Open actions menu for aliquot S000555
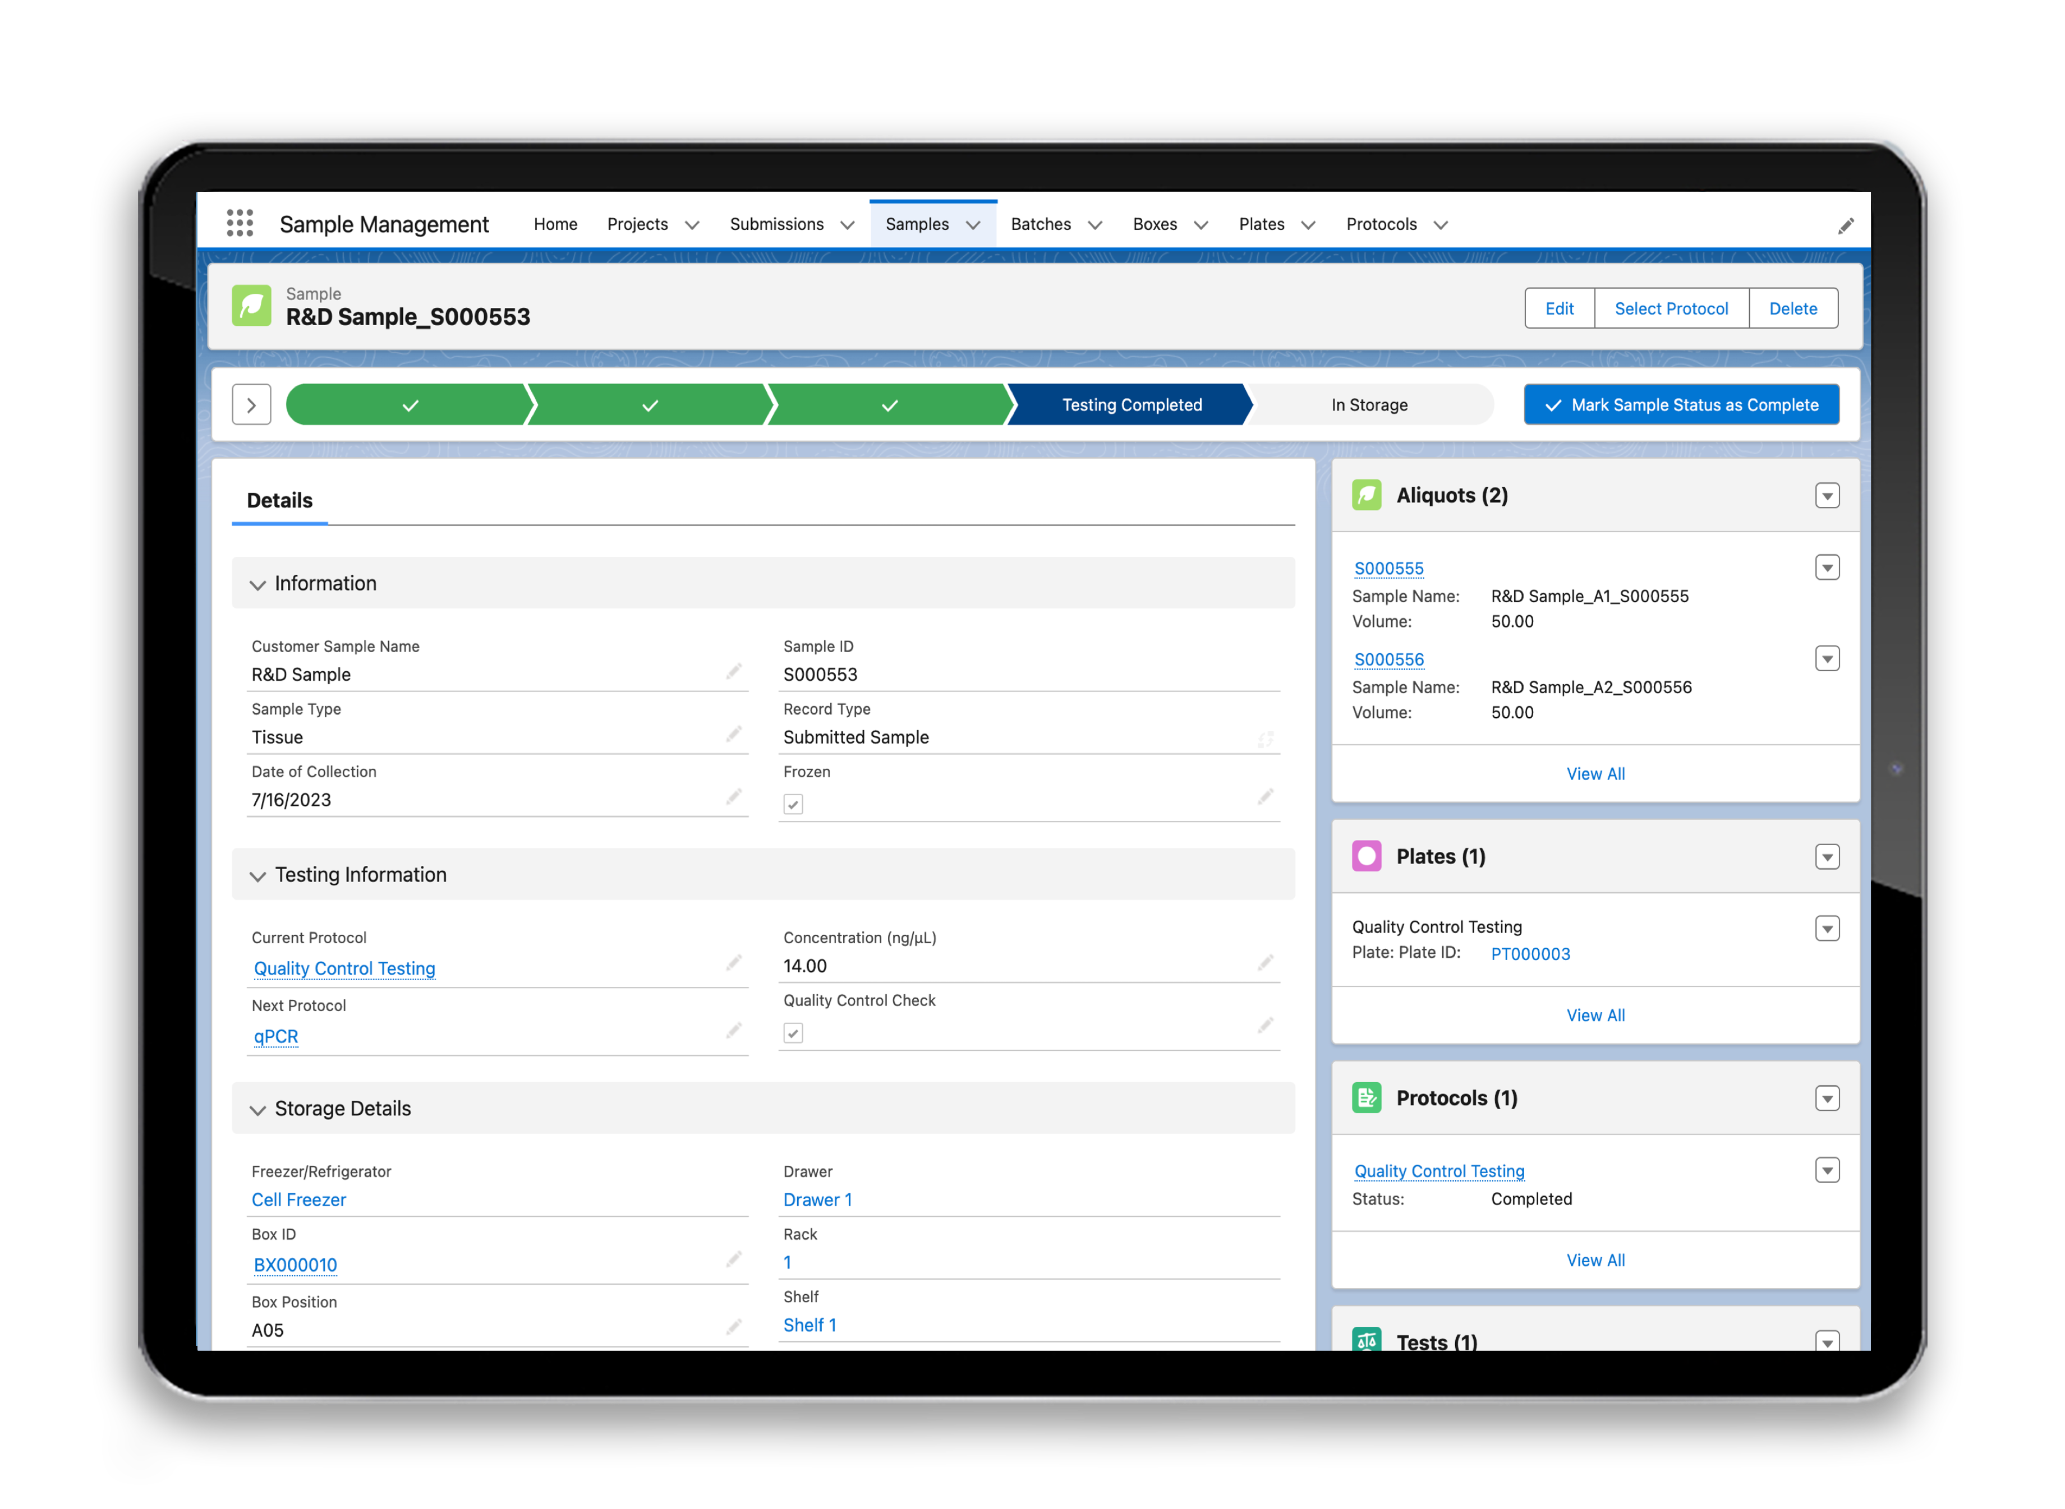Screen dimensions: 2065x1509 1827,567
